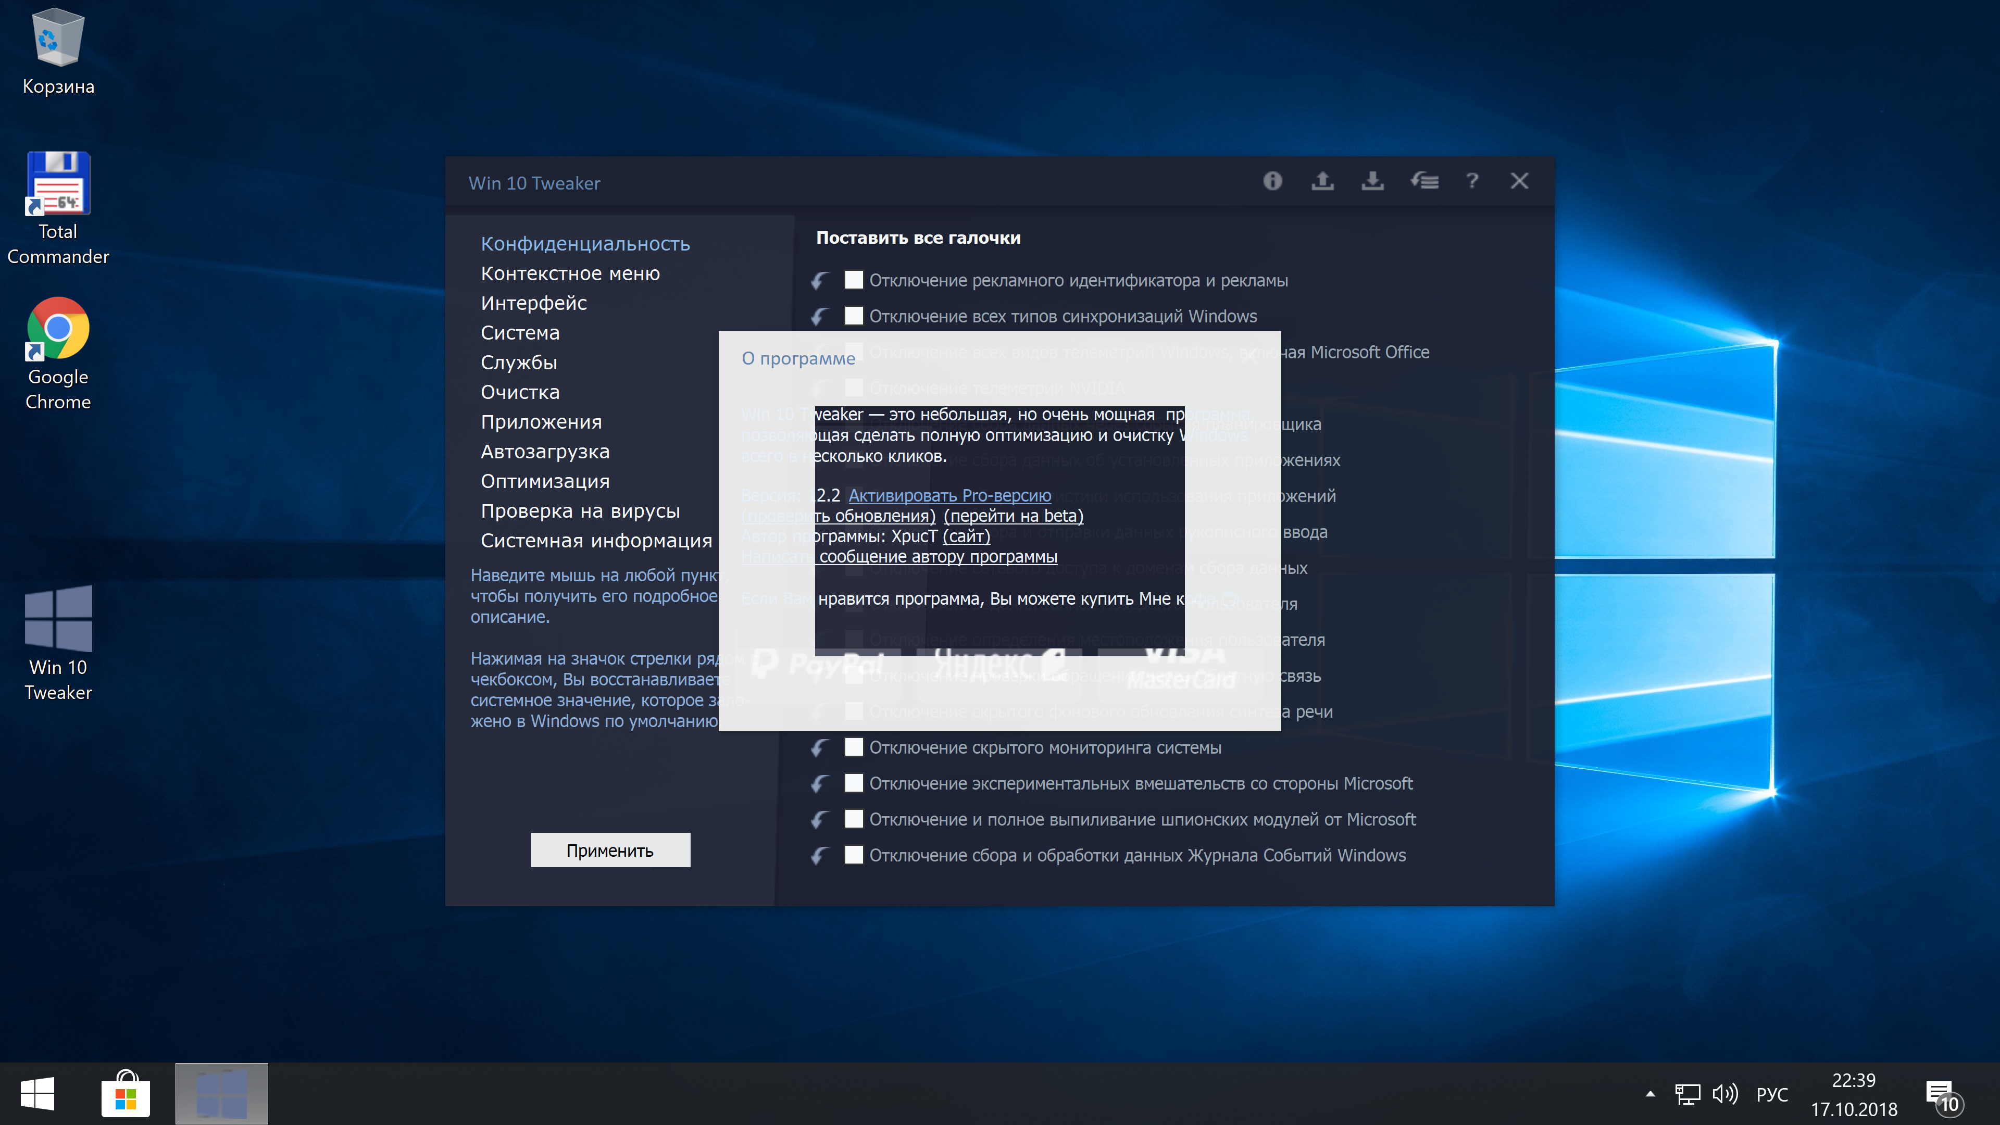Screen dimensions: 2000x1125
Task: Click the list-with-arrow icon in title bar
Action: pos(1424,181)
